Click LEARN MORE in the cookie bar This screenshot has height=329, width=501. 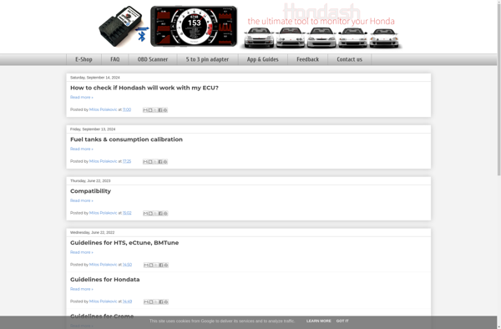pyautogui.click(x=319, y=321)
